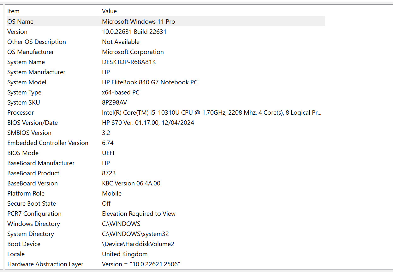Select the OS Name row
Viewport: 393px width, 272px height.
[x=166, y=21]
